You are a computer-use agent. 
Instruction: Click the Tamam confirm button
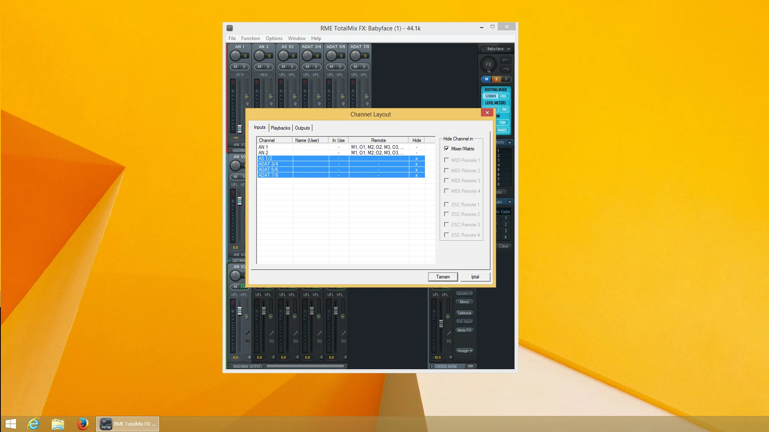[x=443, y=277]
